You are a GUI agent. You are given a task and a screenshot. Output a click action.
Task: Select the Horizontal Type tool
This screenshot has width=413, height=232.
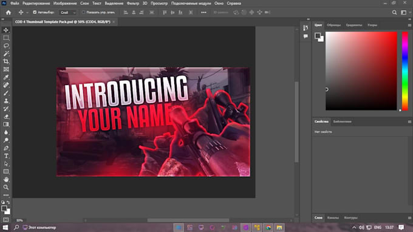pyautogui.click(x=6, y=156)
